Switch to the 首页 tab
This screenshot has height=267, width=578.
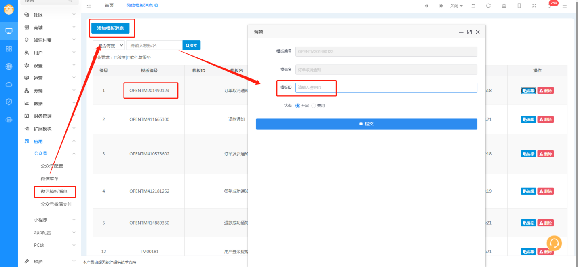point(109,6)
